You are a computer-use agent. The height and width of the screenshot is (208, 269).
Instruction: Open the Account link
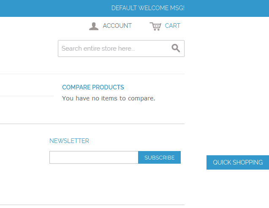pos(117,26)
